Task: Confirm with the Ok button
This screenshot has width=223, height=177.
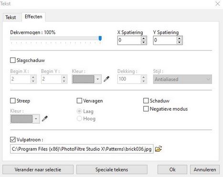Action: (172, 169)
